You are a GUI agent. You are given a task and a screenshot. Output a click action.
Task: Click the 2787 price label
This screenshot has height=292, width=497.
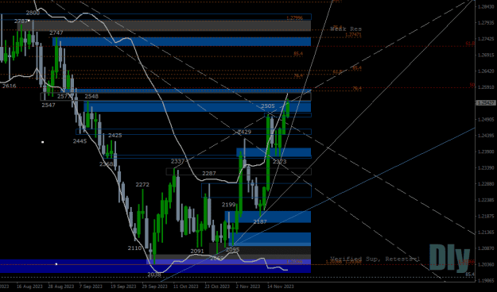[21, 21]
